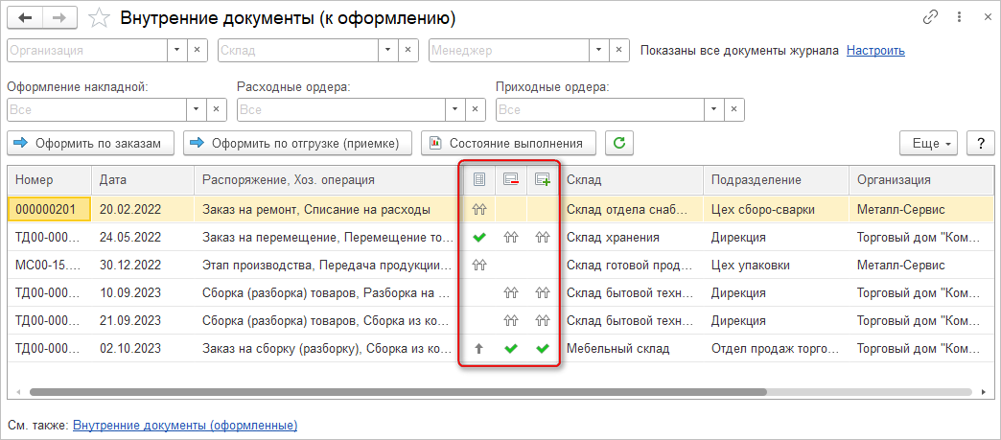
Task: Open Расходные ордера dropdown list
Action: pos(454,109)
